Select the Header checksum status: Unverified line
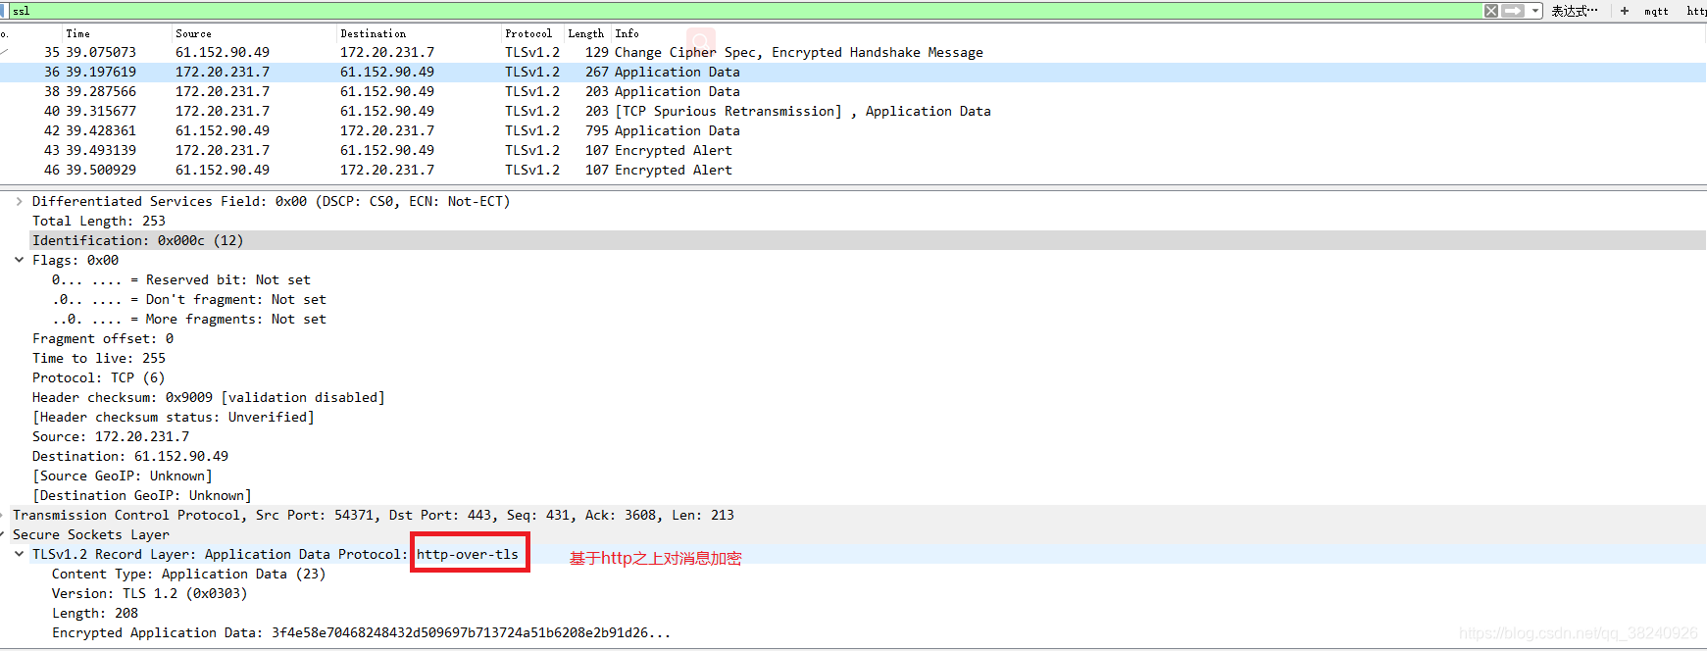This screenshot has width=1707, height=651. pos(173,417)
